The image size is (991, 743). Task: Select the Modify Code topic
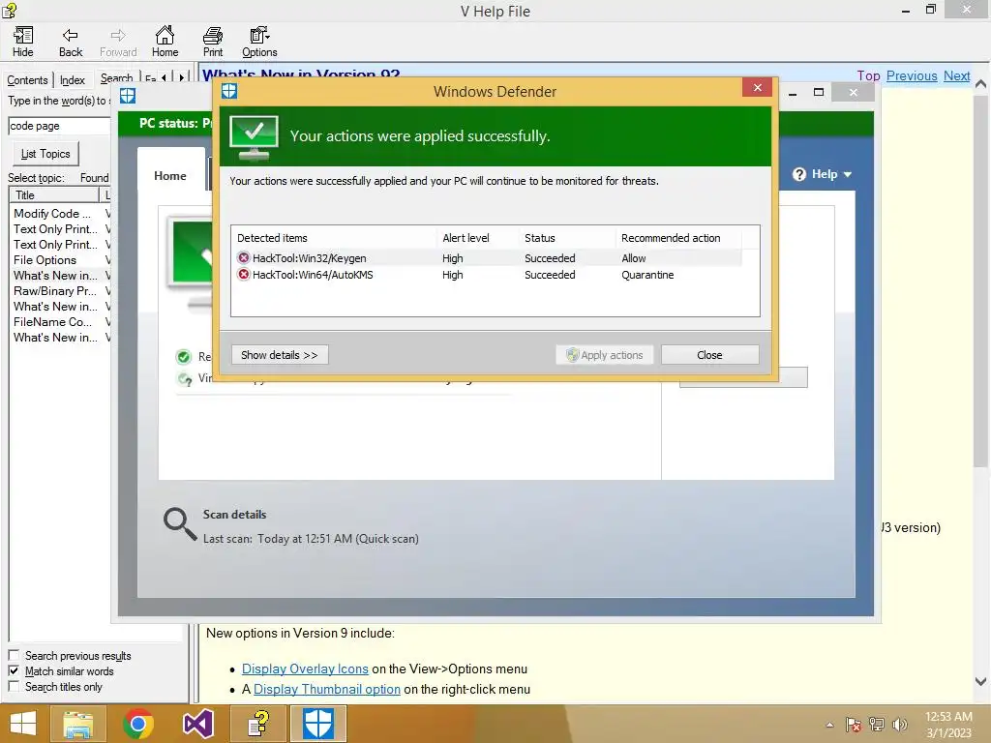[x=52, y=214]
